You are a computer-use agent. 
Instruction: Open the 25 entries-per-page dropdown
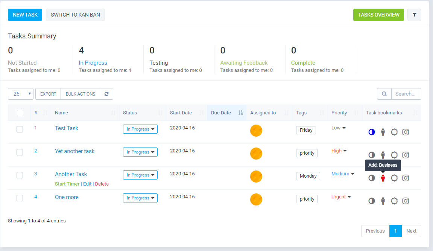tap(21, 94)
